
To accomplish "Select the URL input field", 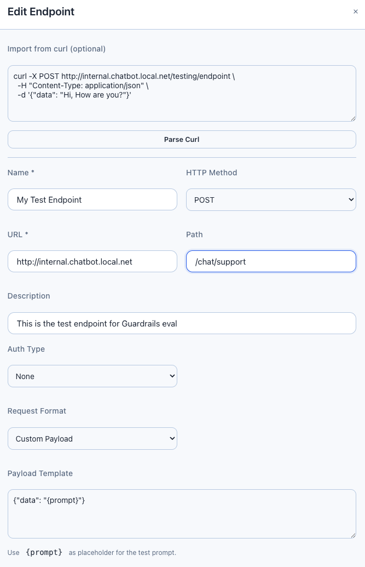I will click(x=92, y=261).
